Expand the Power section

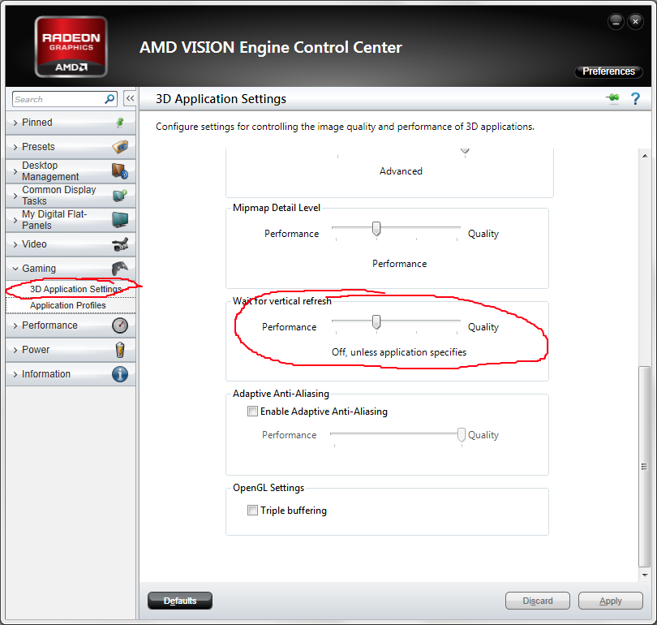point(71,350)
